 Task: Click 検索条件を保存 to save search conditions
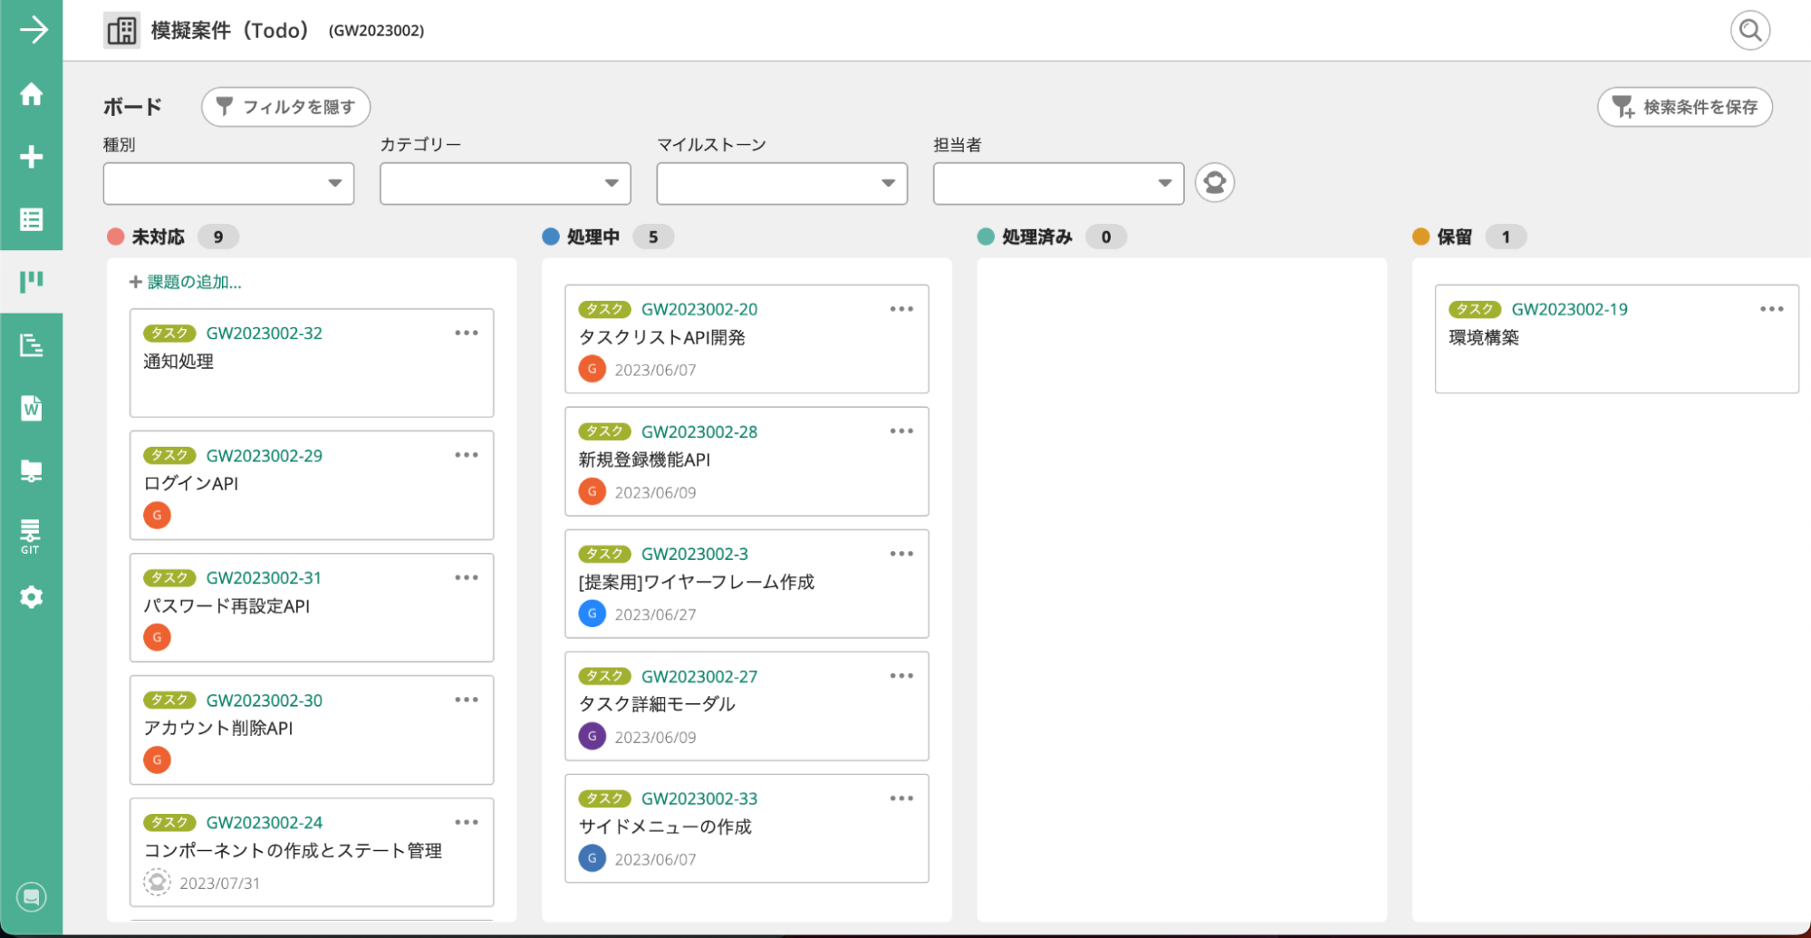[1684, 107]
